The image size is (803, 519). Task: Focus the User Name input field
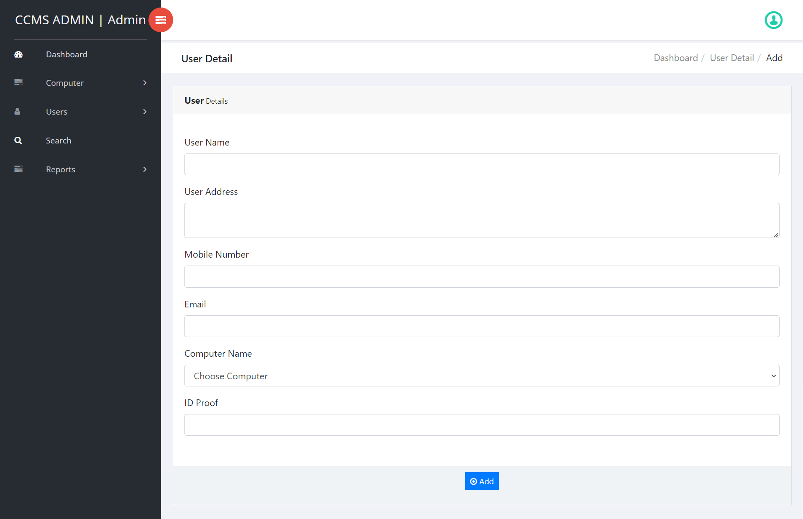[x=481, y=164]
